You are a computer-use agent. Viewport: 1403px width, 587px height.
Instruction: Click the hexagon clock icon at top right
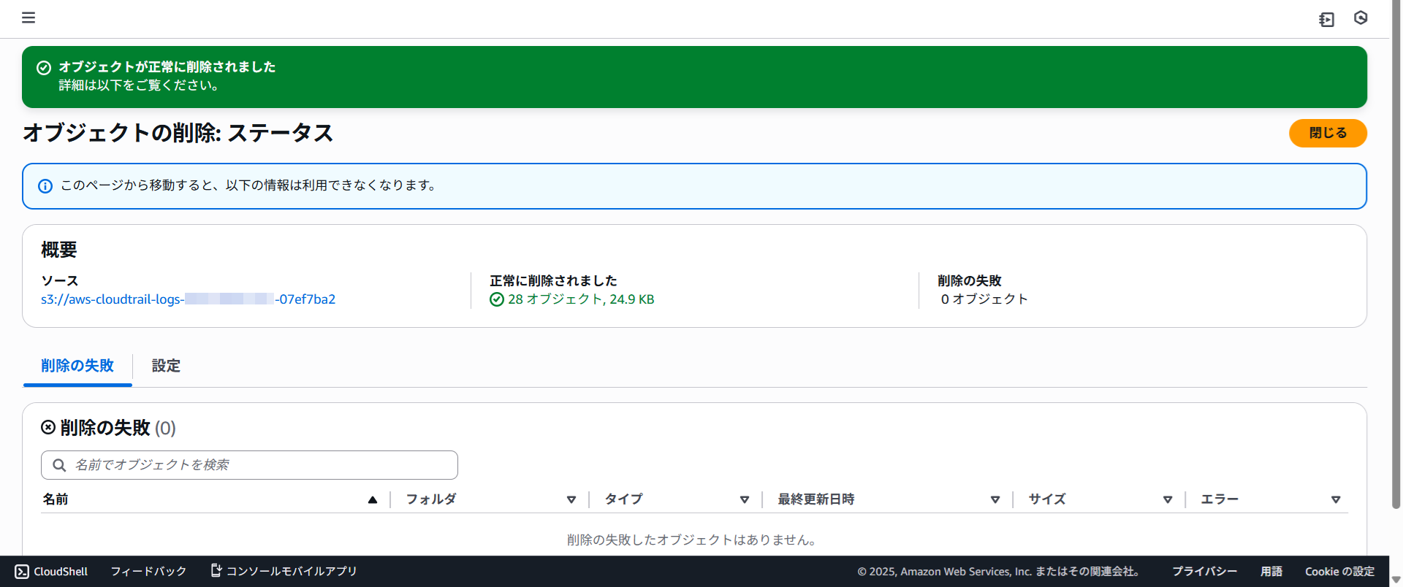click(x=1360, y=18)
